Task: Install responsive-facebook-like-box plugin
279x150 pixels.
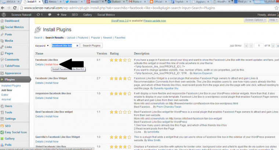Action: pyautogui.click(x=52, y=98)
